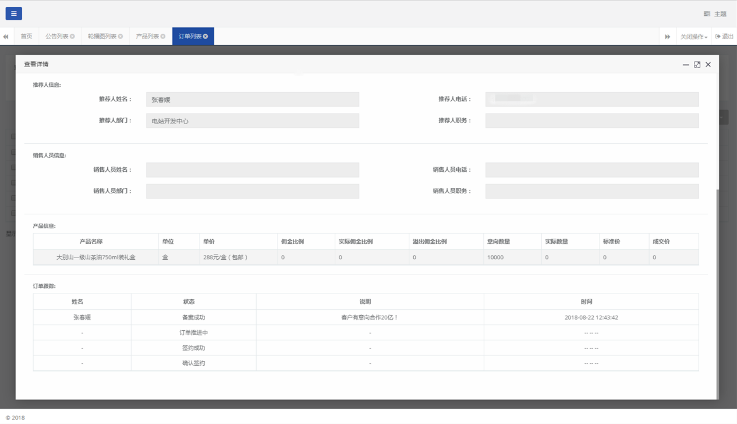Click the dialog's vertical scrollbar
The width and height of the screenshot is (737, 424).
pos(717,291)
